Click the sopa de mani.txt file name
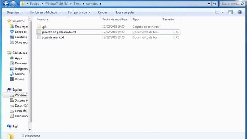 point(53,37)
